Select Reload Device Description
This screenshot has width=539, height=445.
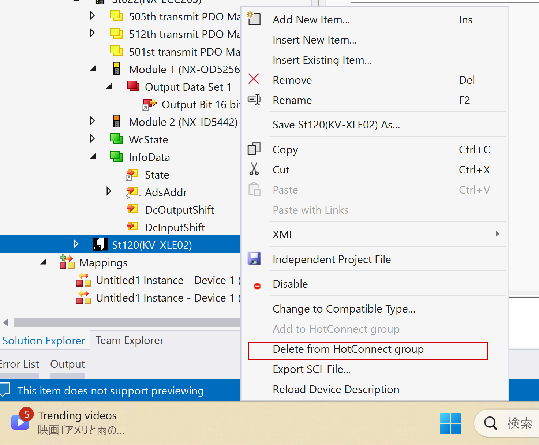coord(336,389)
